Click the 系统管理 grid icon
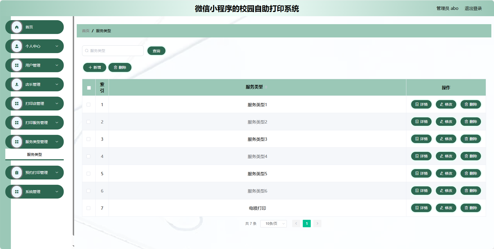 pos(17,192)
